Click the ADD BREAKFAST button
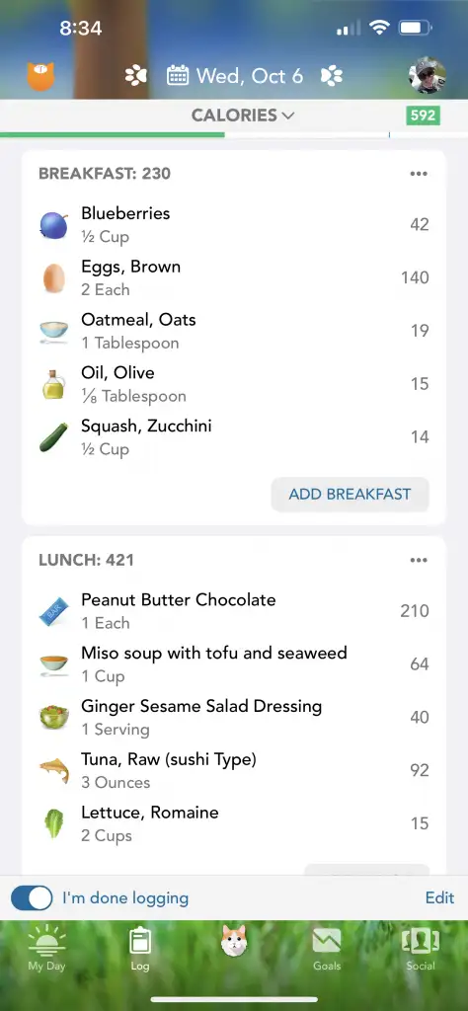The image size is (468, 1011). 351,495
